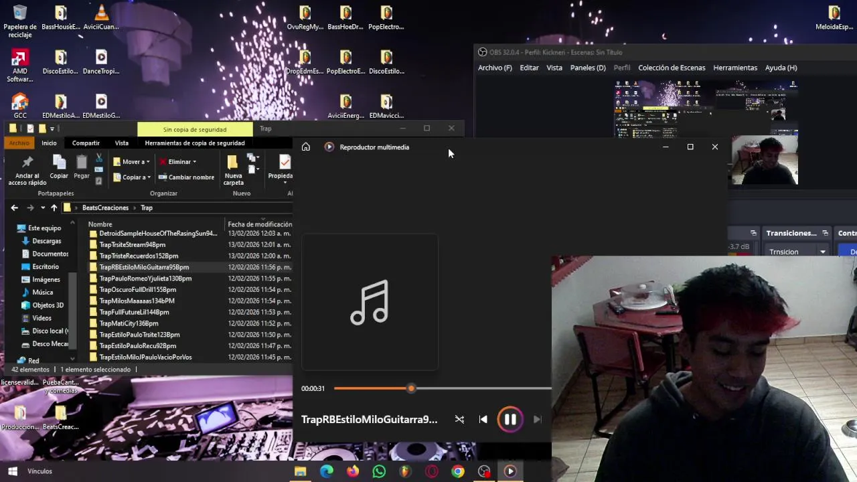
Task: Open FL Studio from the taskbar
Action: (405, 471)
